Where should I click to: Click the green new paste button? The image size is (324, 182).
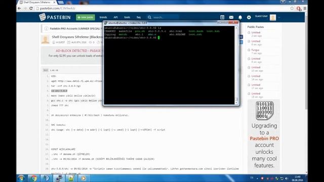click(x=86, y=17)
